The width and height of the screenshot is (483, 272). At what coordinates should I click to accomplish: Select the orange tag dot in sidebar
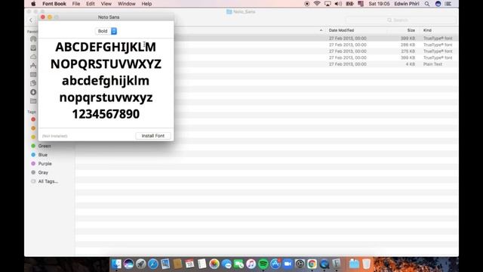tap(33, 128)
